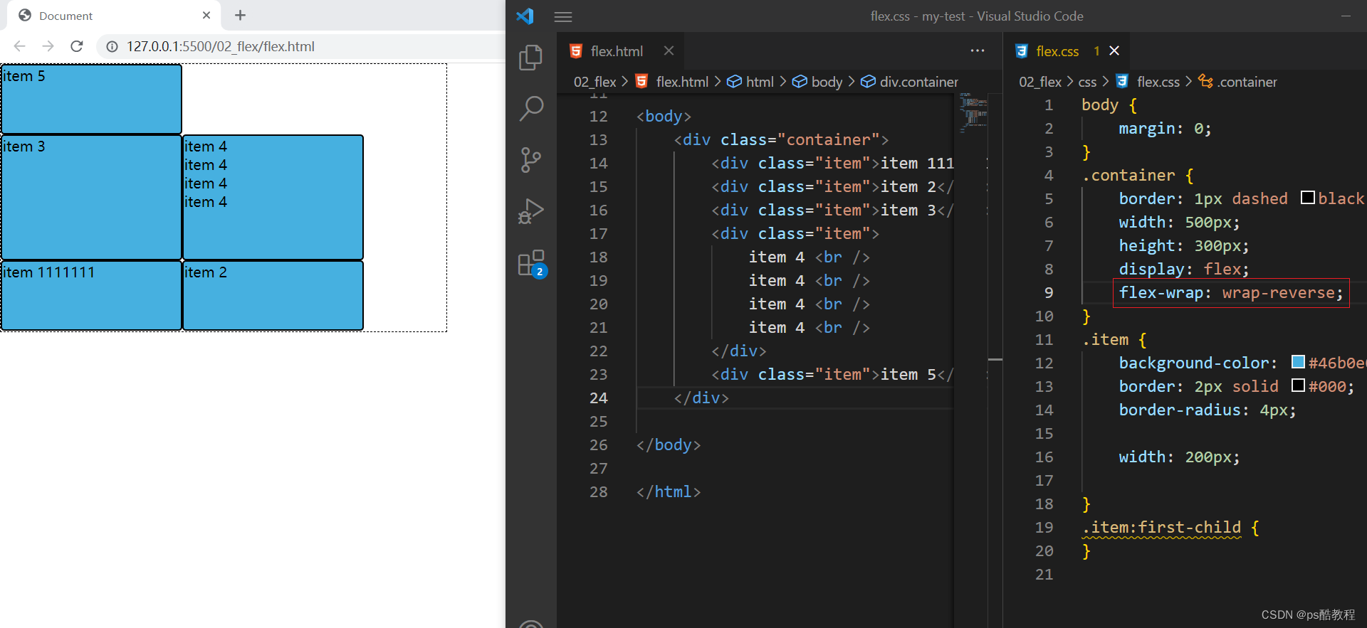Close the flex.css editor tab
Viewport: 1367px width, 628px height.
tap(1114, 50)
